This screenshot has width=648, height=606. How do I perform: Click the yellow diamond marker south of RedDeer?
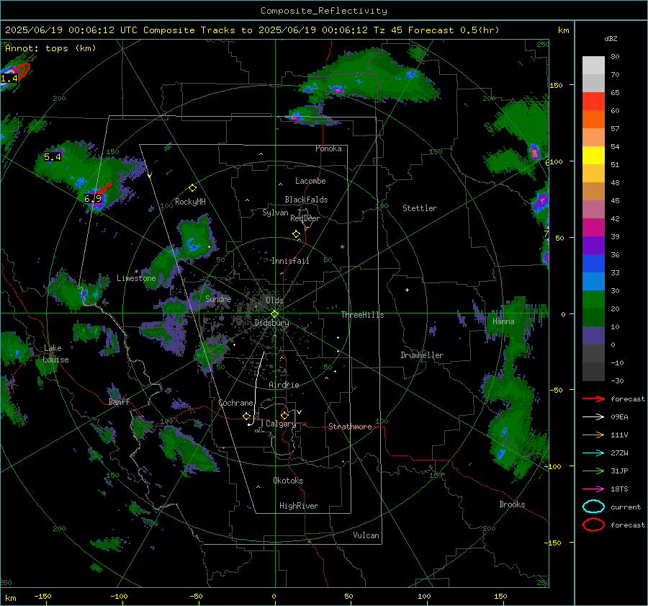pyautogui.click(x=296, y=234)
